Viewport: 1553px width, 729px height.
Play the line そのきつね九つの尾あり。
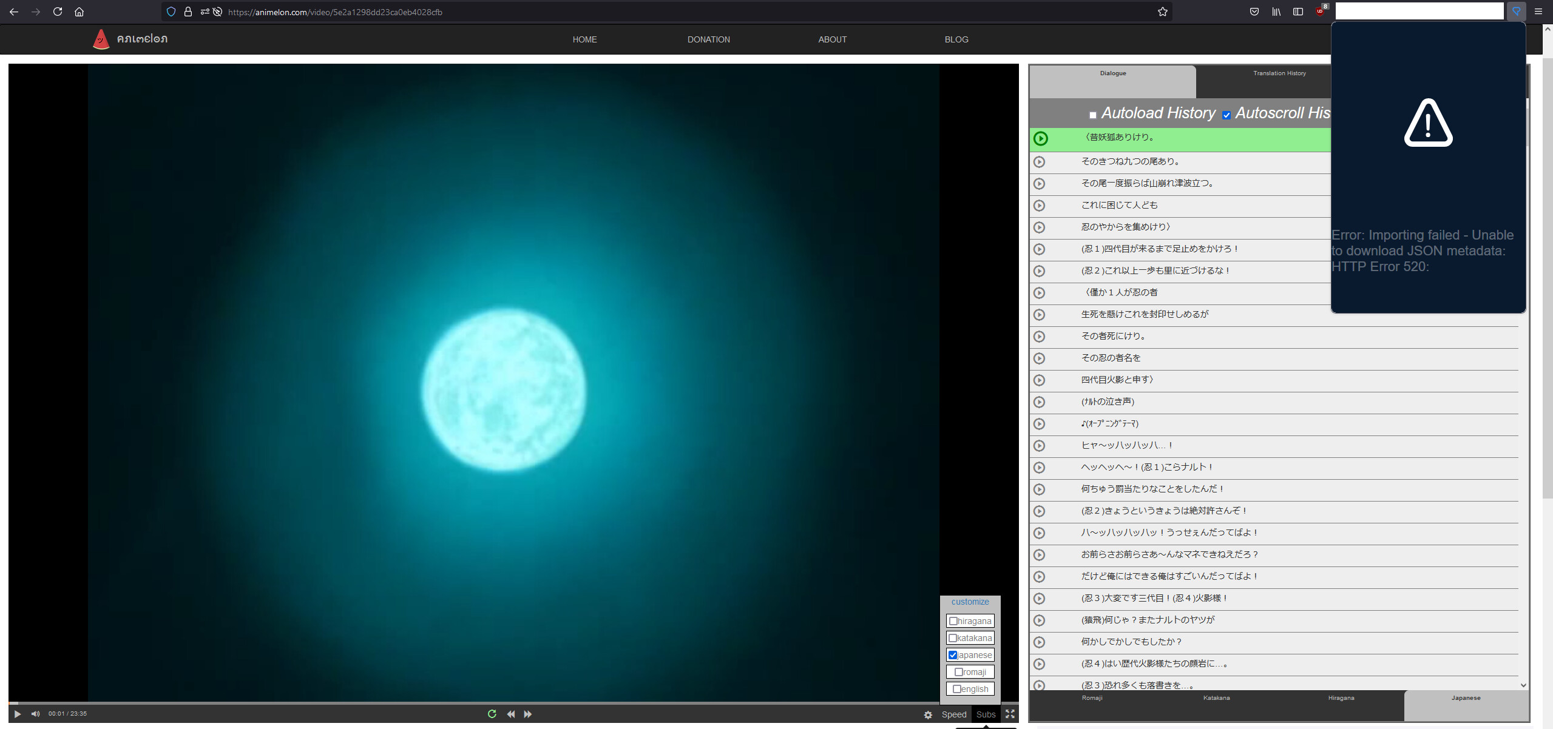[x=1039, y=162]
